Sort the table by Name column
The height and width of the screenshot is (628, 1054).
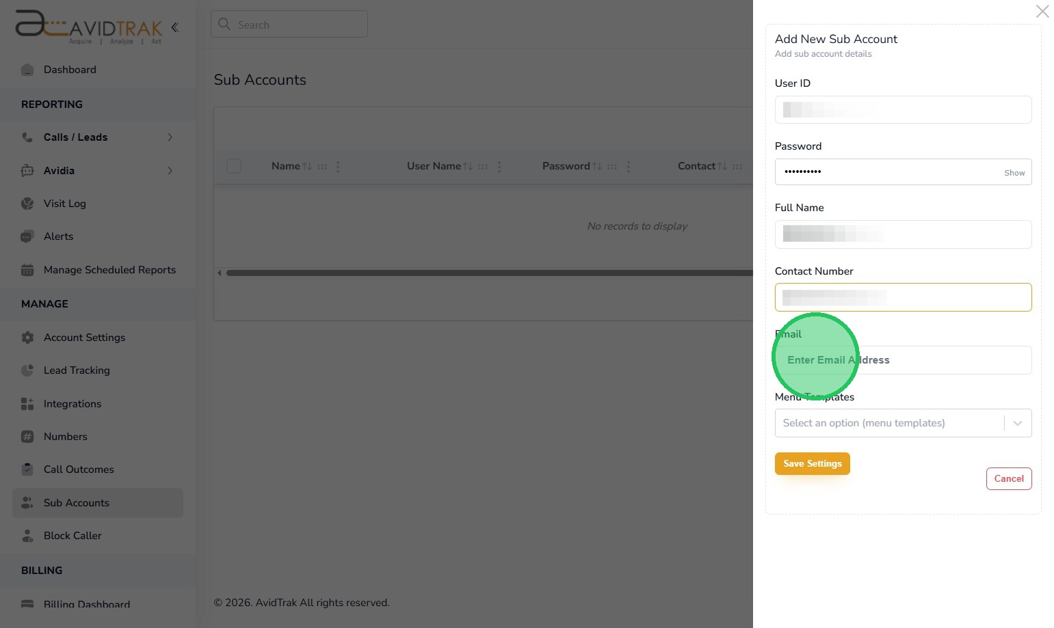(x=307, y=166)
